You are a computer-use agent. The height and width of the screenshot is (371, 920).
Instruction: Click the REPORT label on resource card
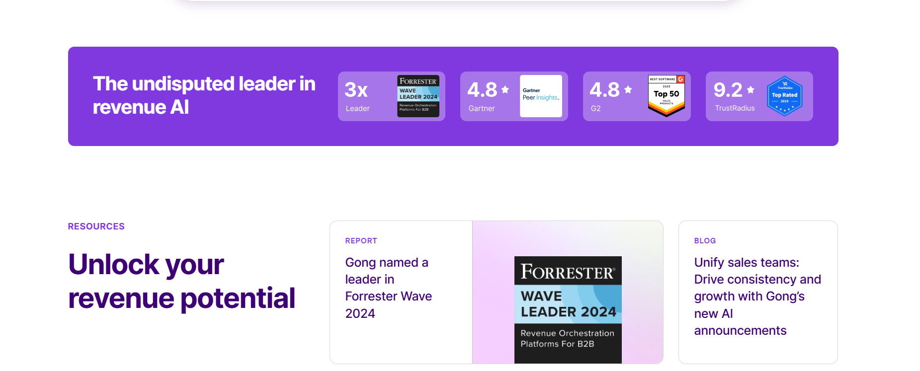click(x=361, y=241)
